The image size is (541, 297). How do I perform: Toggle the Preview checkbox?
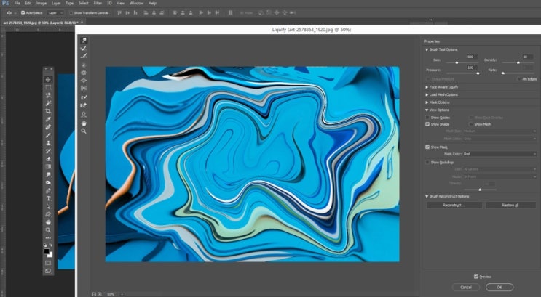tap(476, 277)
